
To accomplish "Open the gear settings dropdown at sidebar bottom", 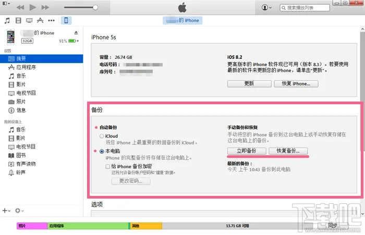I will (x=19, y=211).
